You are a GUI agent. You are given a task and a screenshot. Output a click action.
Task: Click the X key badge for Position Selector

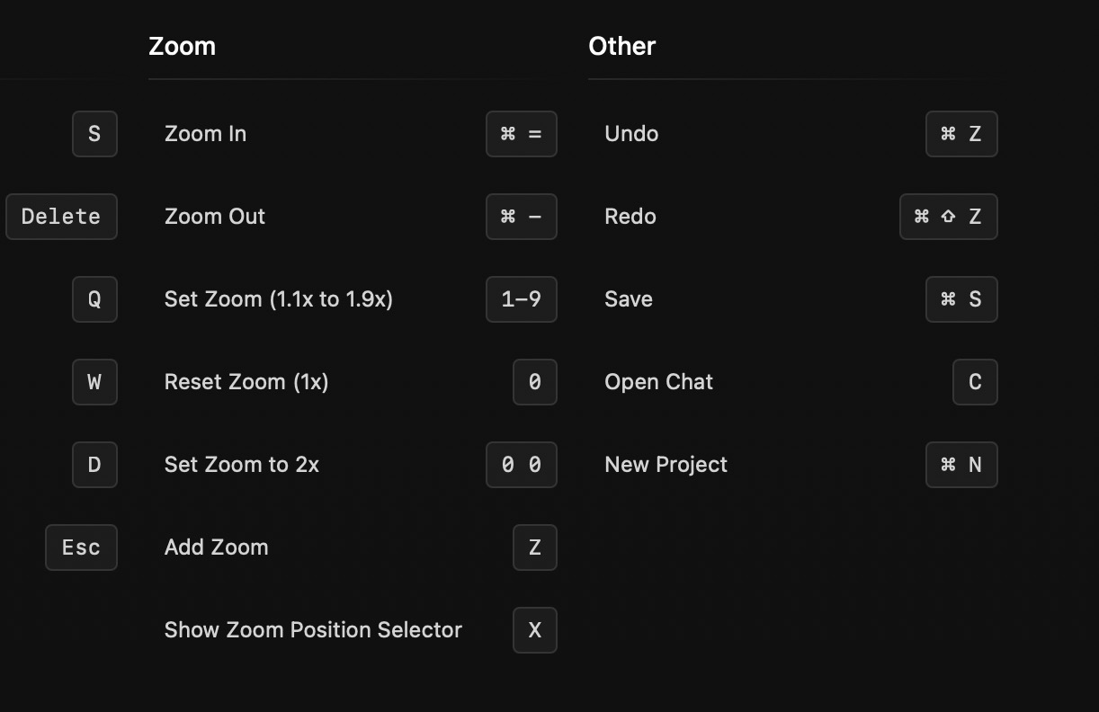pos(535,630)
